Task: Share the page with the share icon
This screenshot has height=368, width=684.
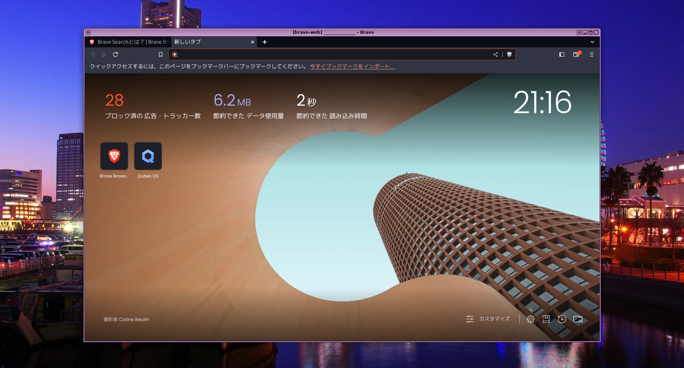Action: point(495,55)
